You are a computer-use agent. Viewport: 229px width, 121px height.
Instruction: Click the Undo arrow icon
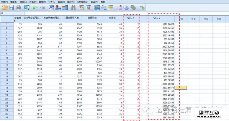tap(35, 7)
